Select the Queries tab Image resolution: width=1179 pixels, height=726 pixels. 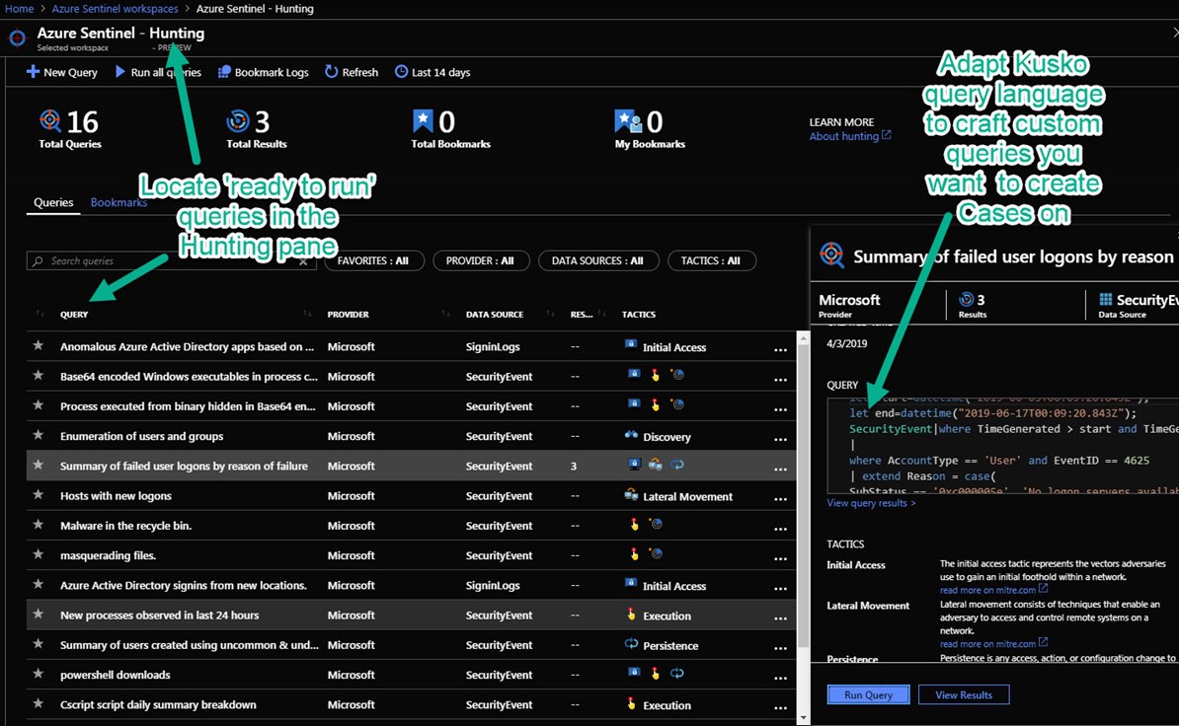point(53,202)
